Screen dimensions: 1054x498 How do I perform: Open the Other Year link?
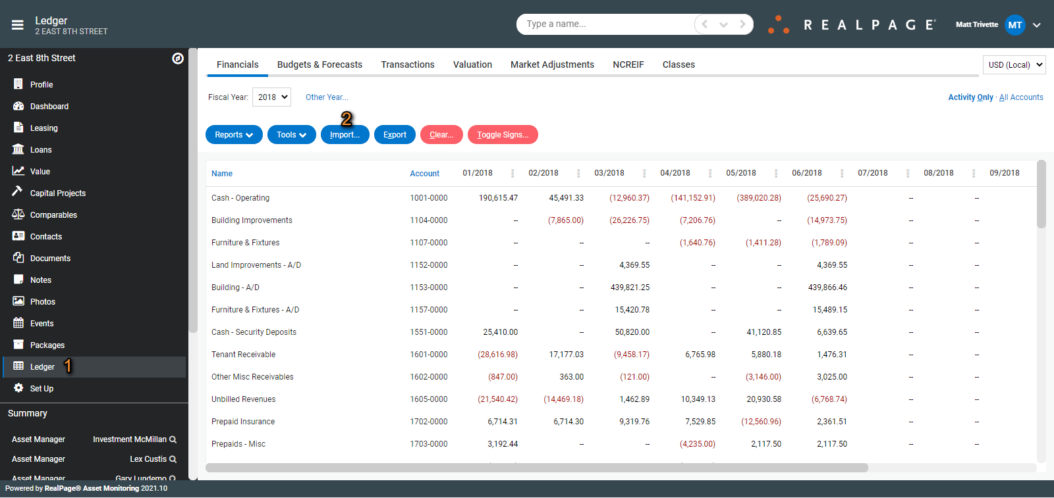click(x=327, y=97)
